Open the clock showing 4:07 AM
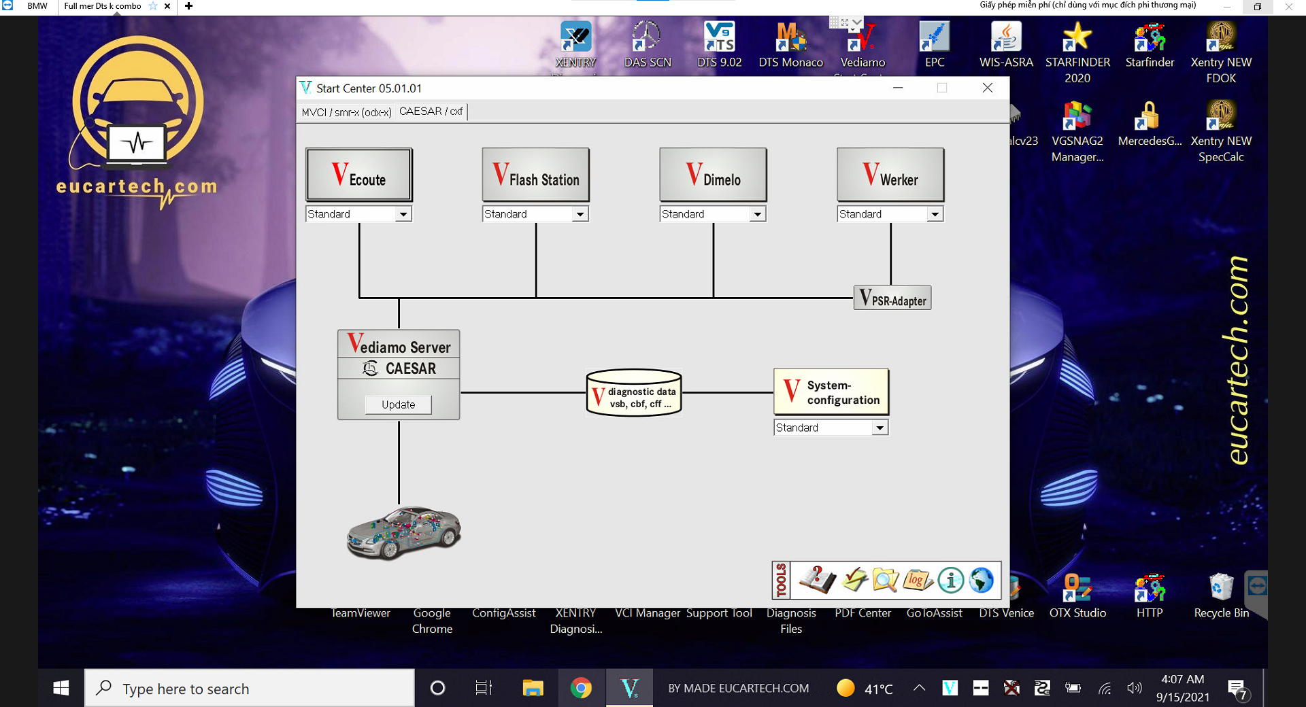Screen dimensions: 1306x707 coord(1182,688)
